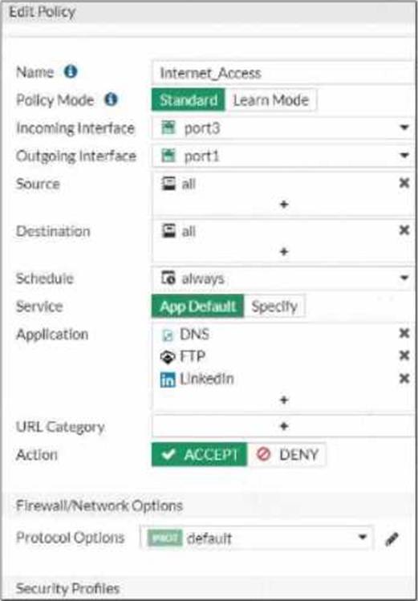The width and height of the screenshot is (418, 601).
Task: Remove the 'all' entry from Destination
Action: (404, 230)
